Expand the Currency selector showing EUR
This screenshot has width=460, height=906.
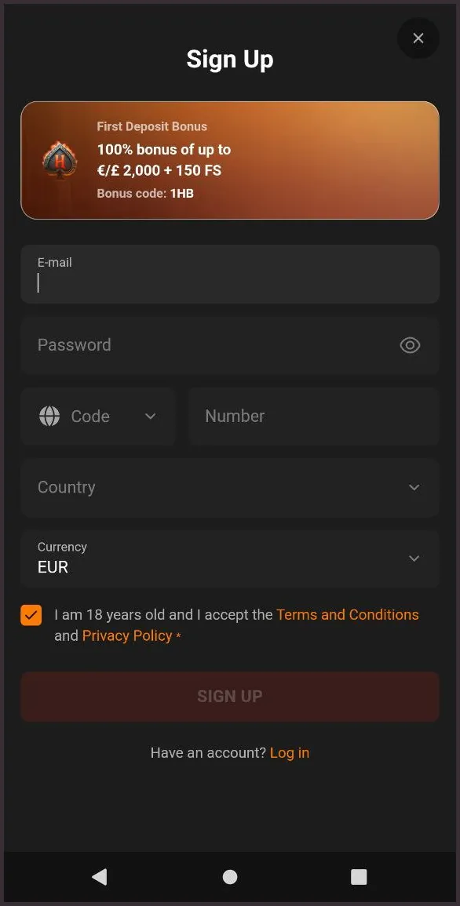pos(229,559)
